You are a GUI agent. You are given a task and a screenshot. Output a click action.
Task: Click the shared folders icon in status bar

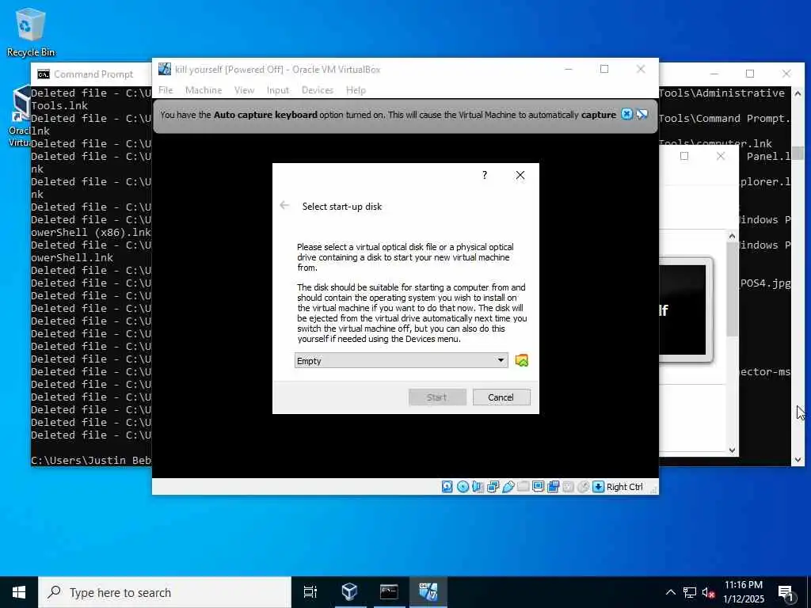coord(523,487)
